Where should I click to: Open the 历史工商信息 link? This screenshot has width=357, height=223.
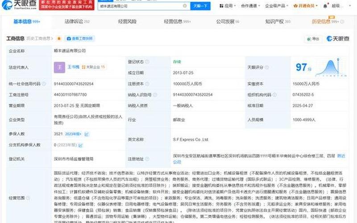(x=40, y=38)
